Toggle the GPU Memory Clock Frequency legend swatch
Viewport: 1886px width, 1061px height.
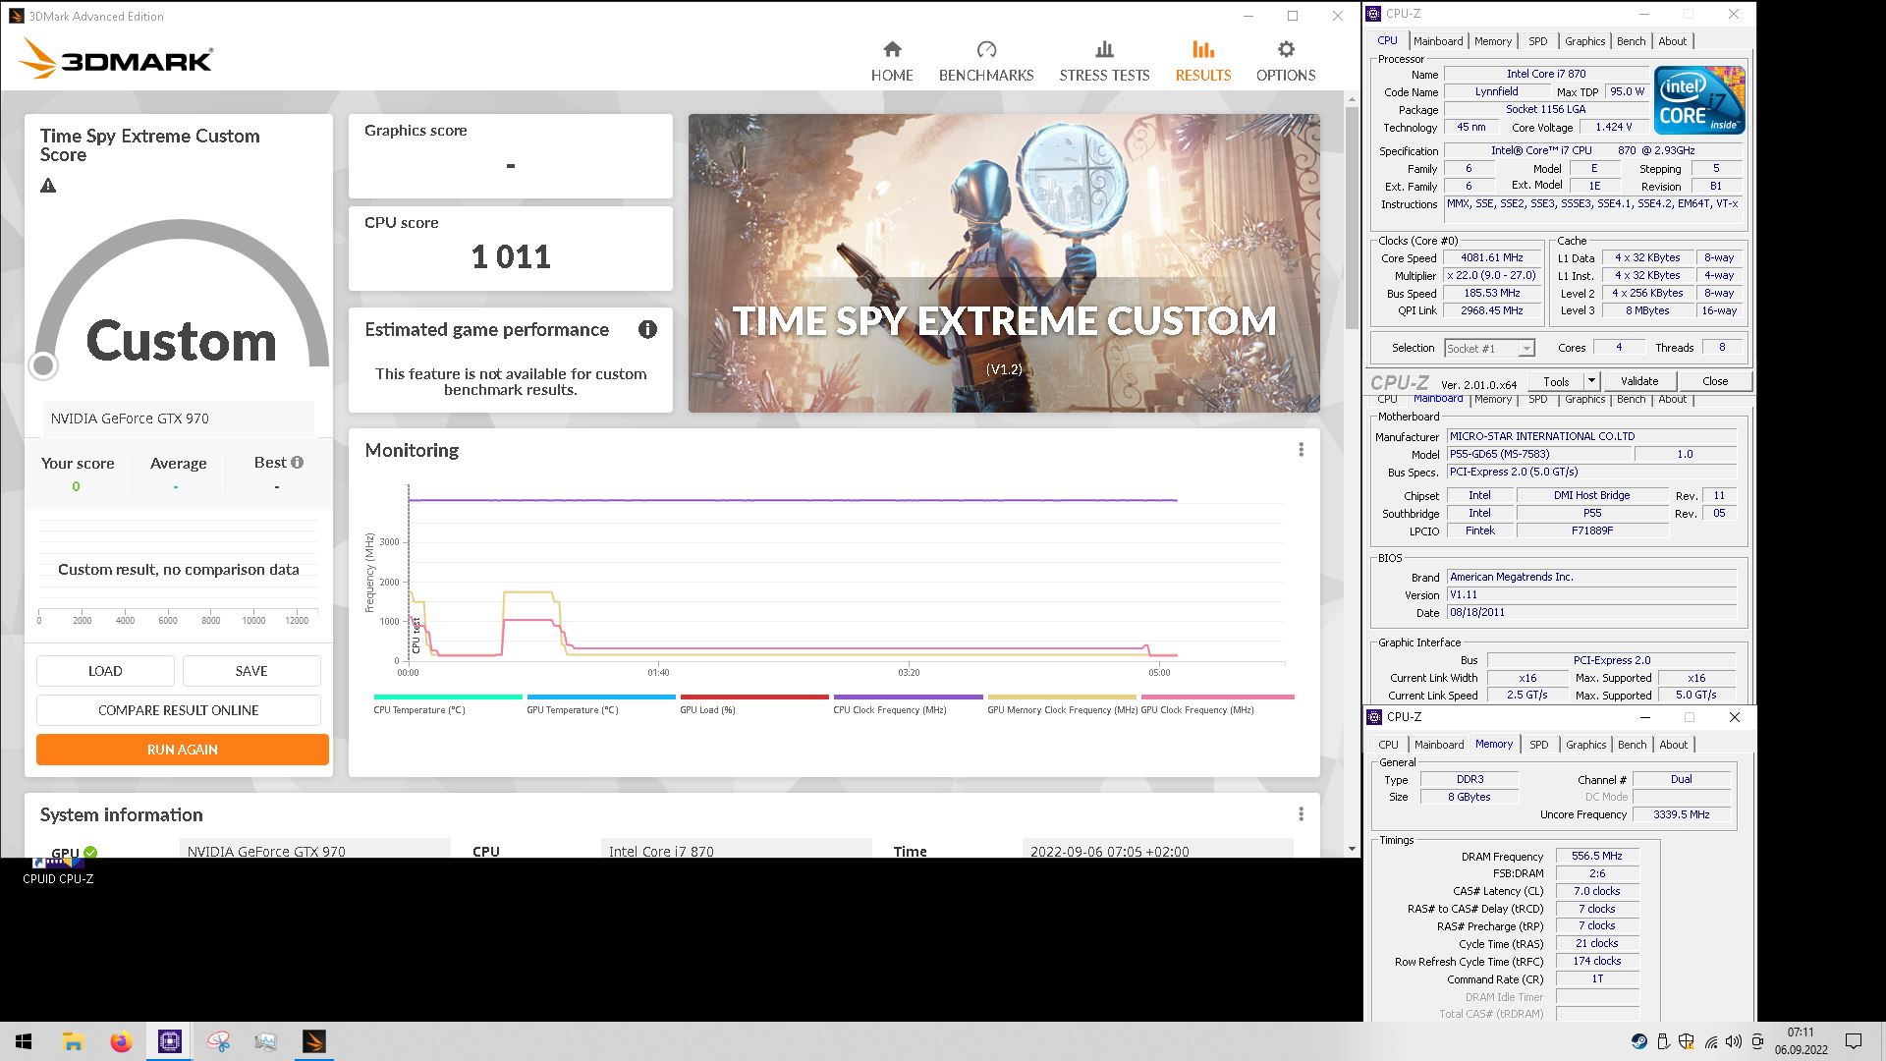[x=1062, y=698]
